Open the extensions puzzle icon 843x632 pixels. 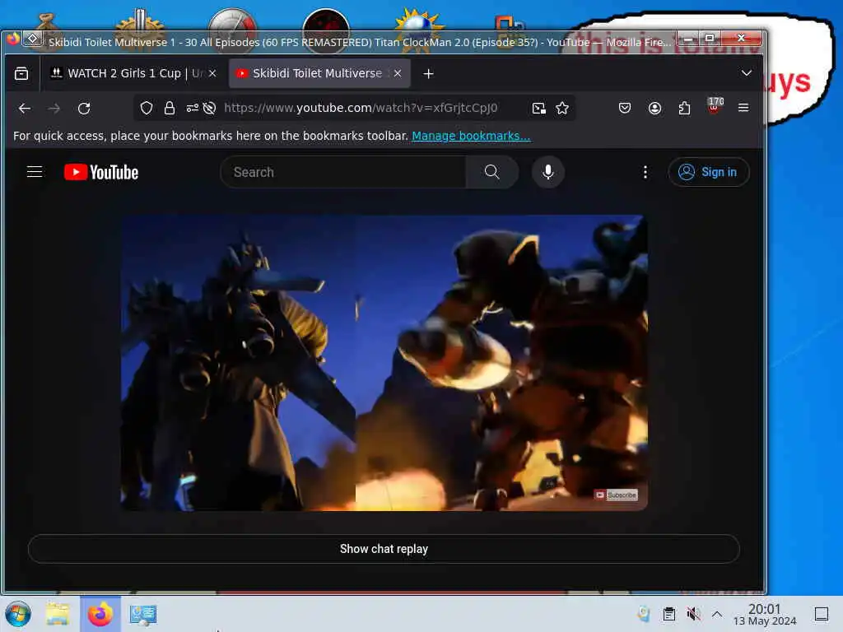click(684, 108)
